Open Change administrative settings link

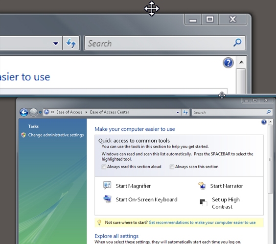tap(56, 135)
